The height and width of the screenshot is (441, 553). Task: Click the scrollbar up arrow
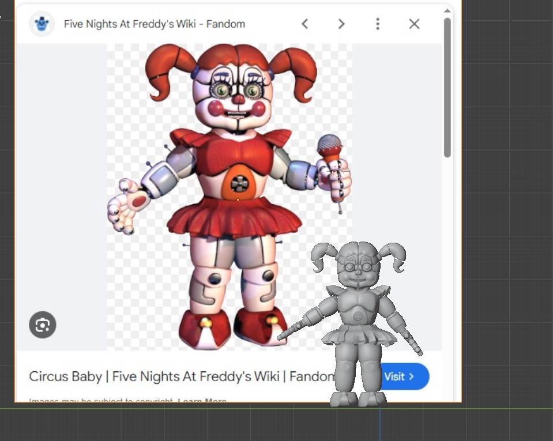click(447, 10)
